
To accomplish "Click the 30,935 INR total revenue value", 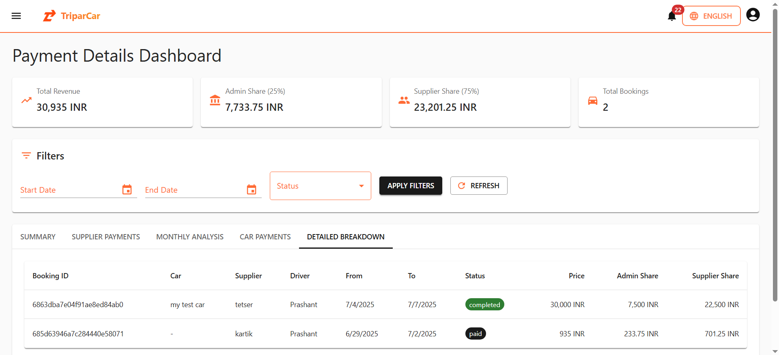I will pos(62,107).
